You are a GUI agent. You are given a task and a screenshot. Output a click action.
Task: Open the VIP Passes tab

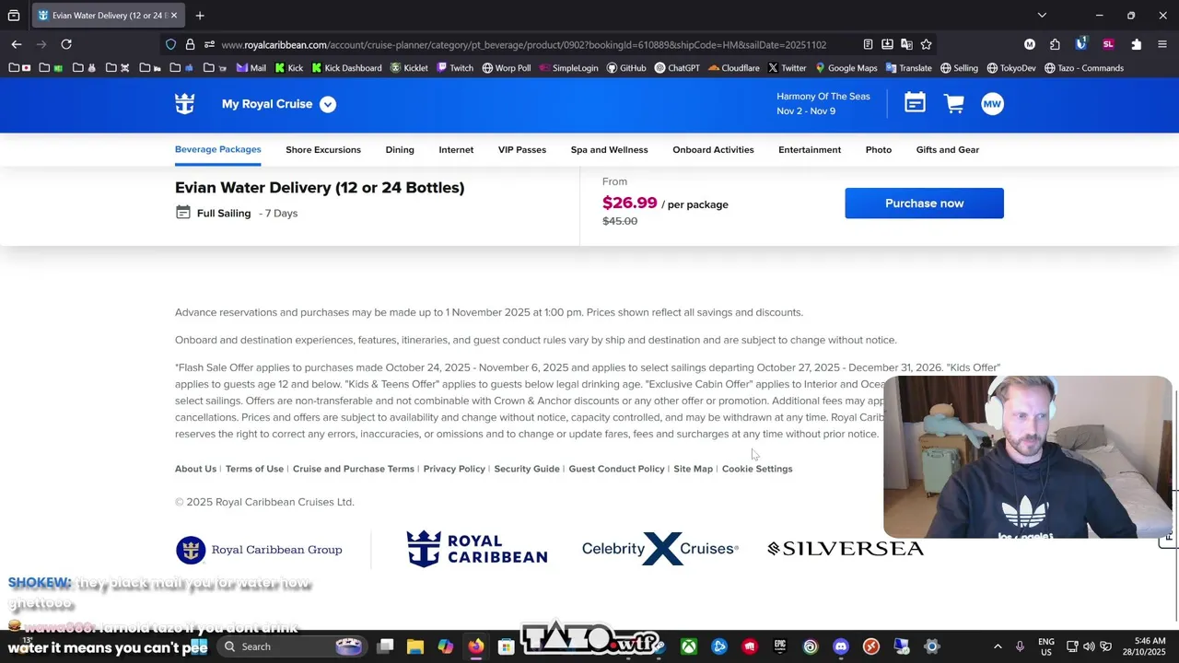[x=522, y=149]
